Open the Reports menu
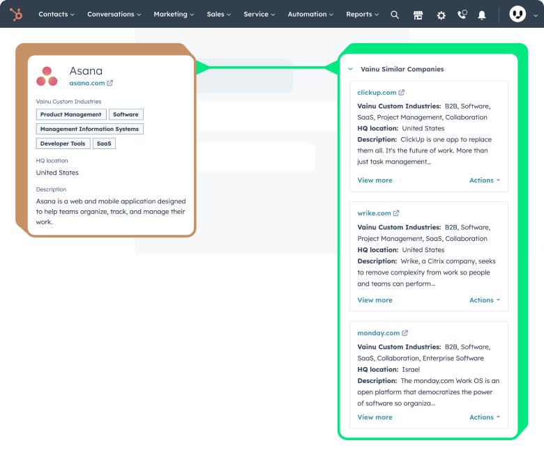Viewport: 544px width, 452px height. click(362, 14)
